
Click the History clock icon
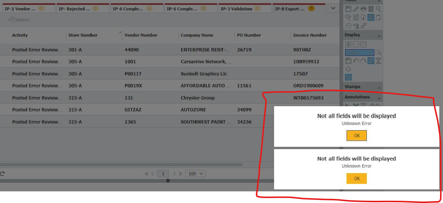click(12, 20)
